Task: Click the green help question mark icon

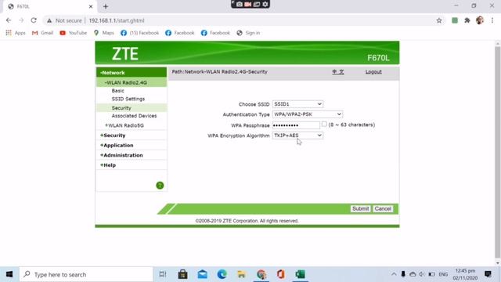Action: coord(160,186)
